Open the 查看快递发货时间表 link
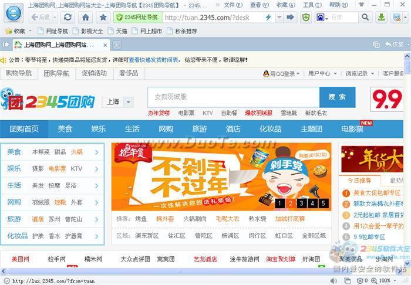Viewport: 411px width, 285px height. pyautogui.click(x=154, y=60)
